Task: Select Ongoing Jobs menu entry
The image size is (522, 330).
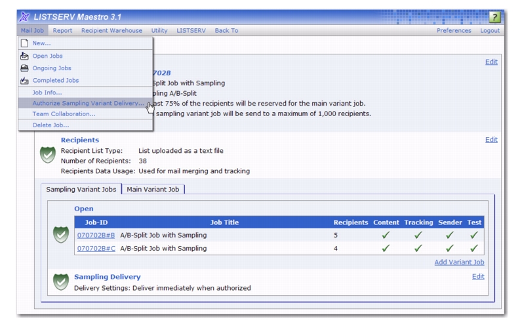Action: click(85, 68)
